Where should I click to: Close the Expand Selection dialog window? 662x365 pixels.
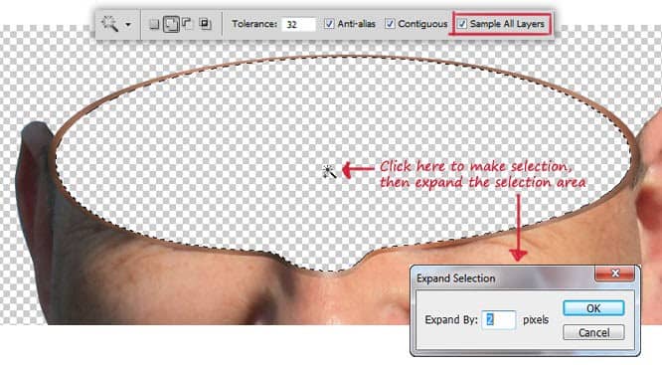pyautogui.click(x=614, y=274)
